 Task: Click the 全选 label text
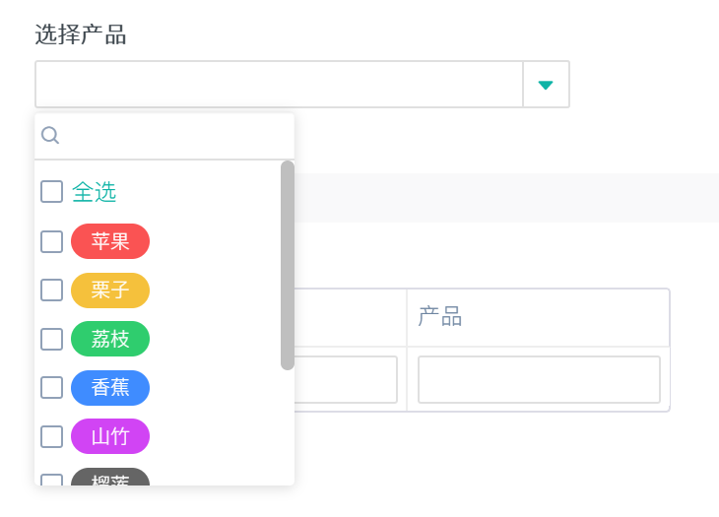pos(95,192)
